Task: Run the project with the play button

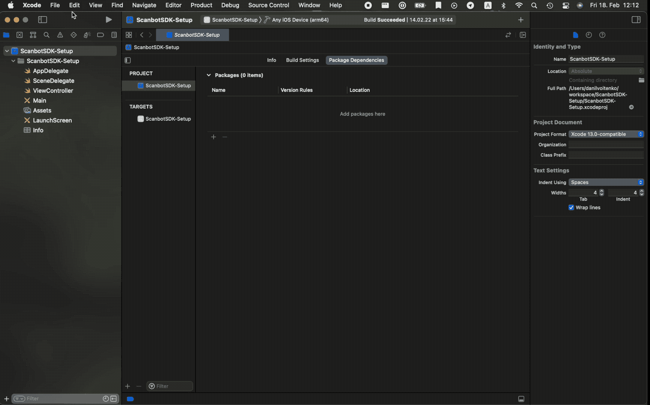Action: point(108,19)
